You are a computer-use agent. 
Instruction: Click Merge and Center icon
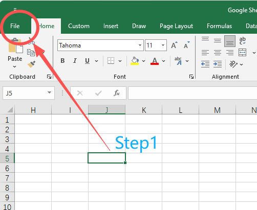click(x=243, y=53)
